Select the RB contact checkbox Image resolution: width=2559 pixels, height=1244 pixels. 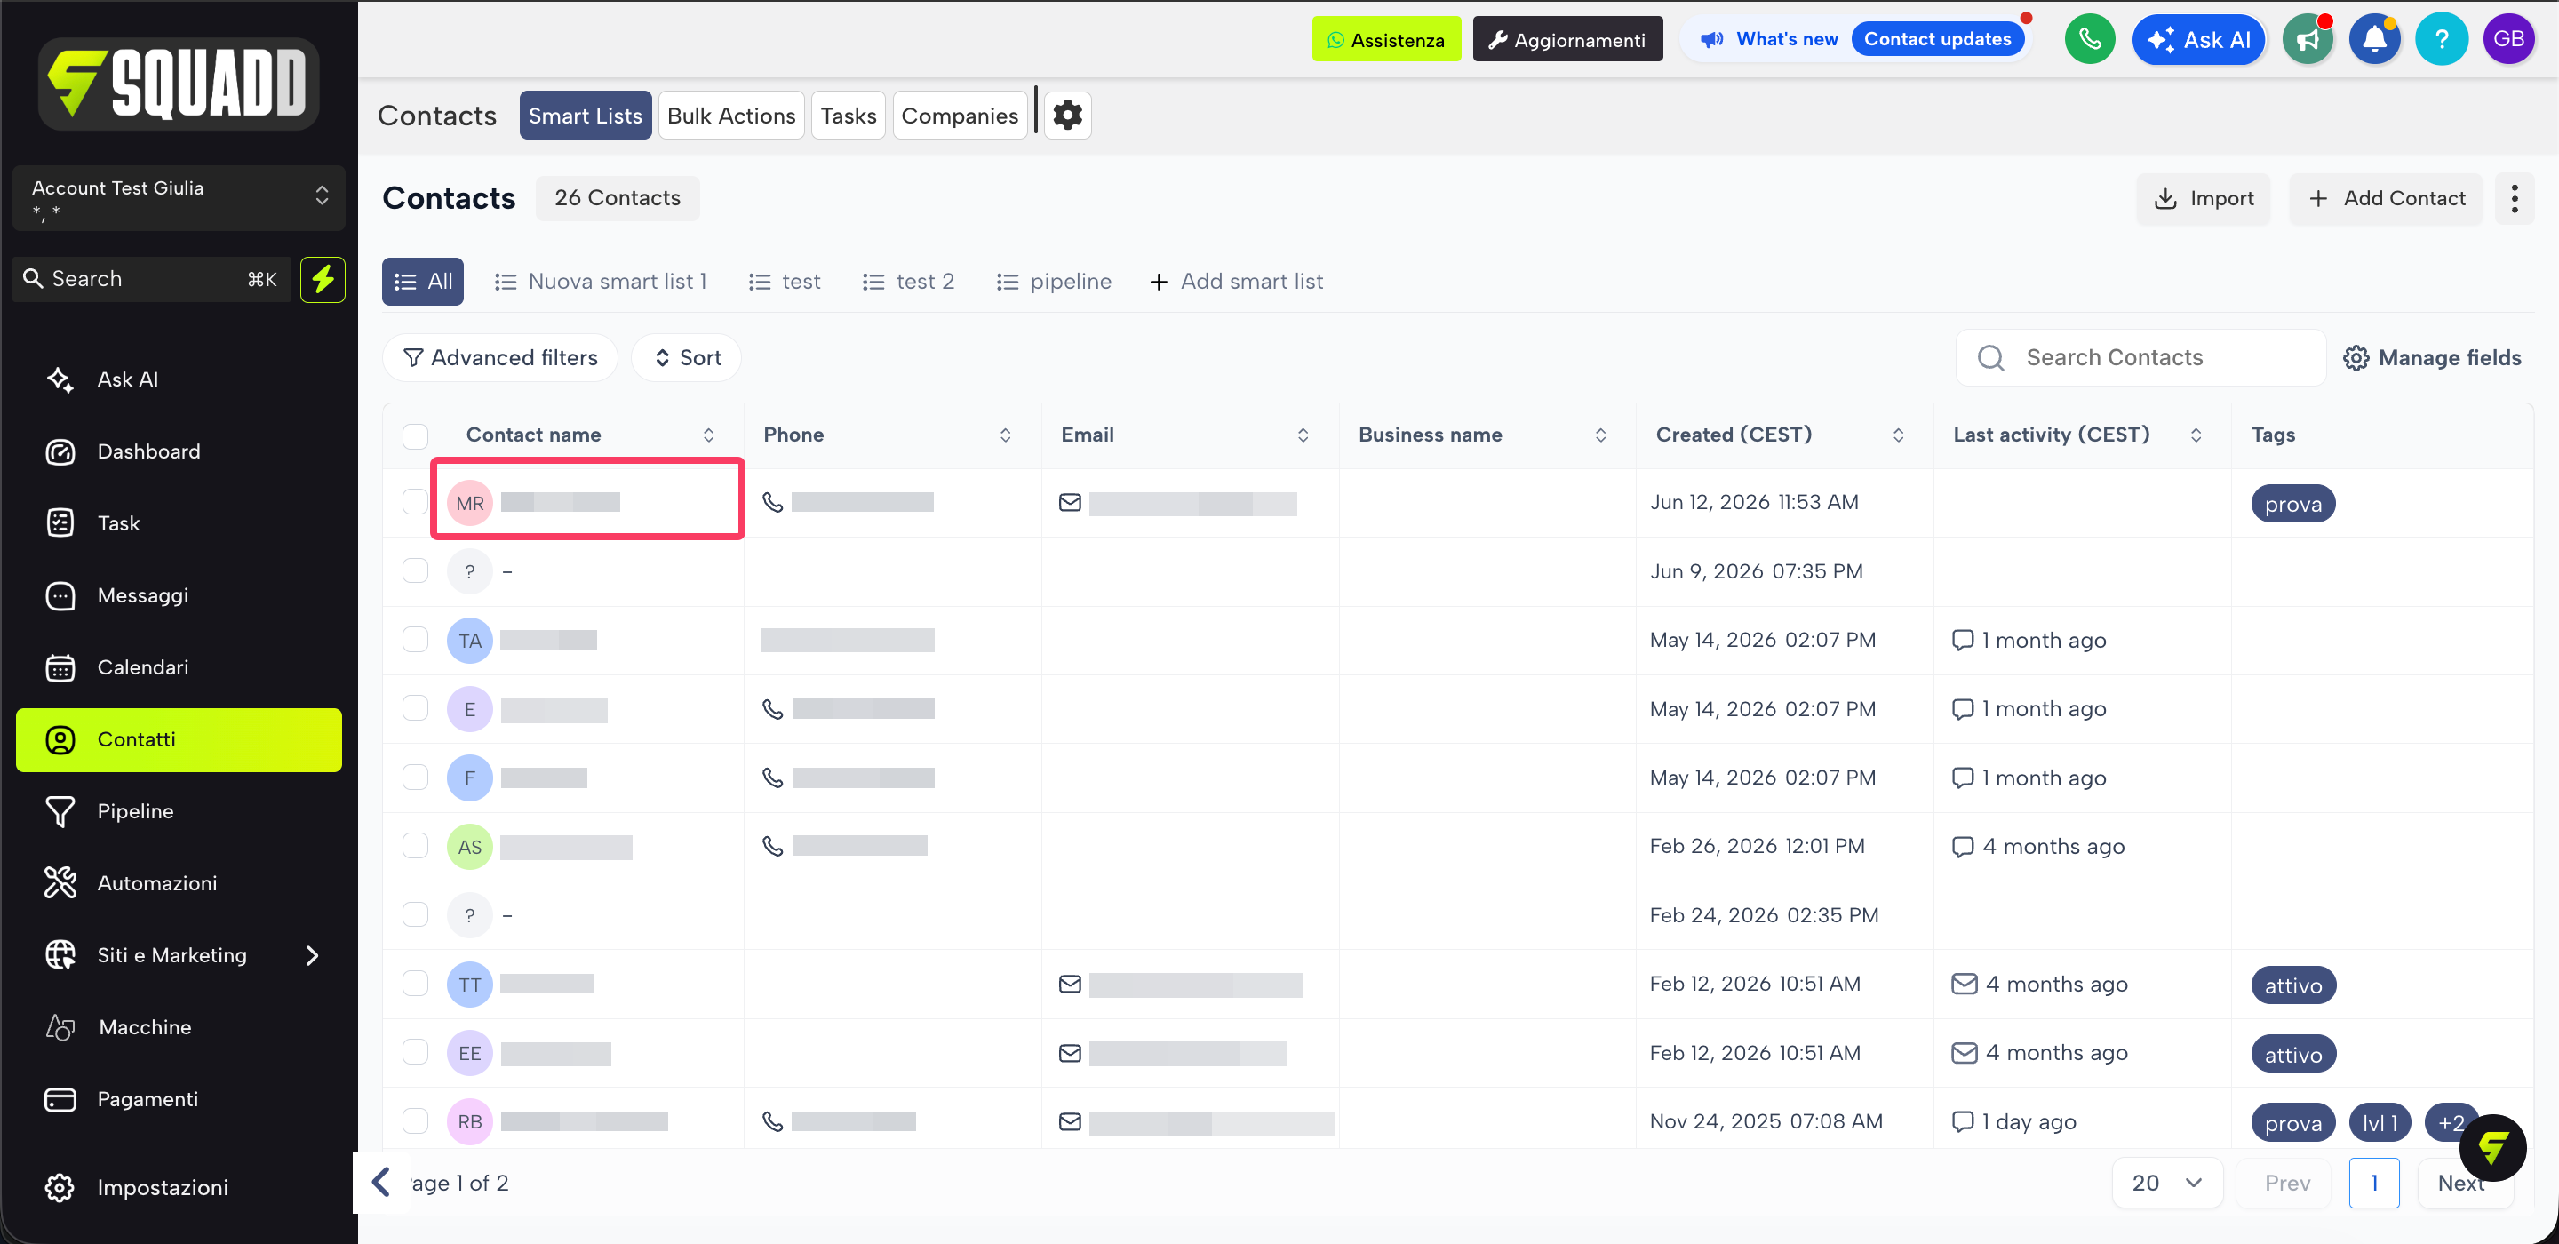(415, 1121)
